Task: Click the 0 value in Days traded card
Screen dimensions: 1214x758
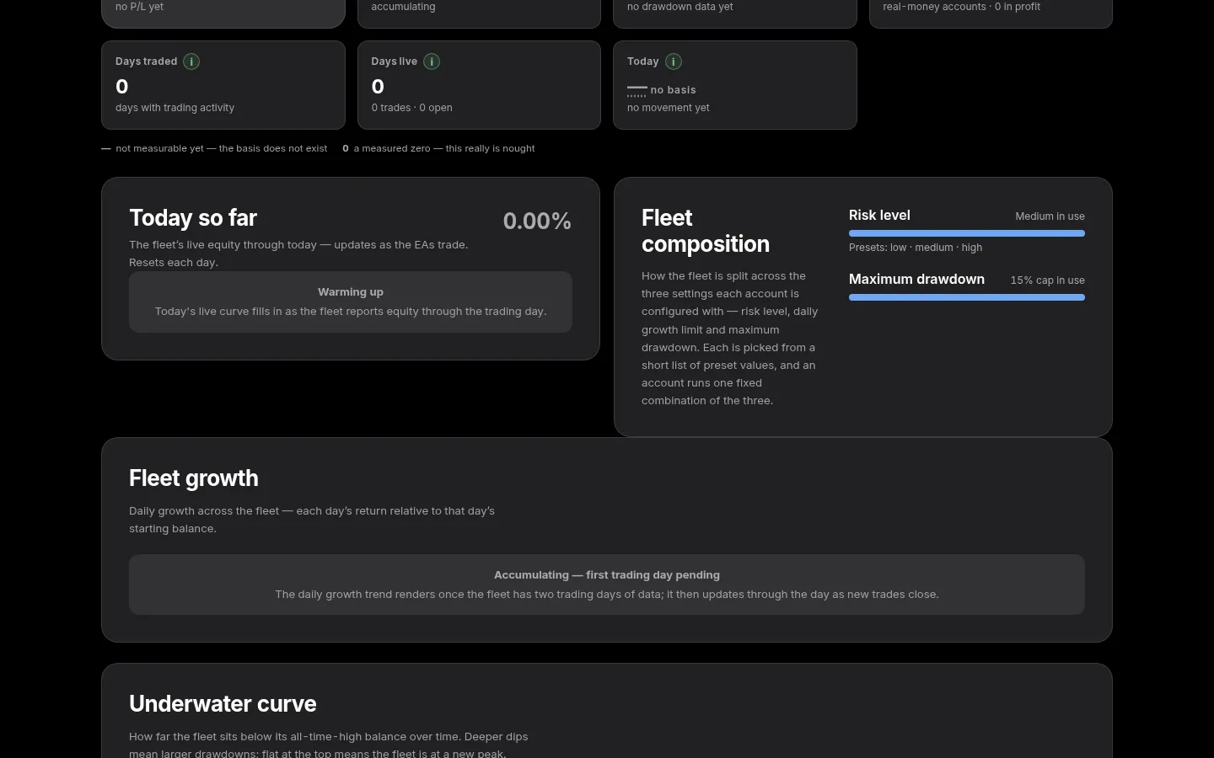Action: point(122,87)
